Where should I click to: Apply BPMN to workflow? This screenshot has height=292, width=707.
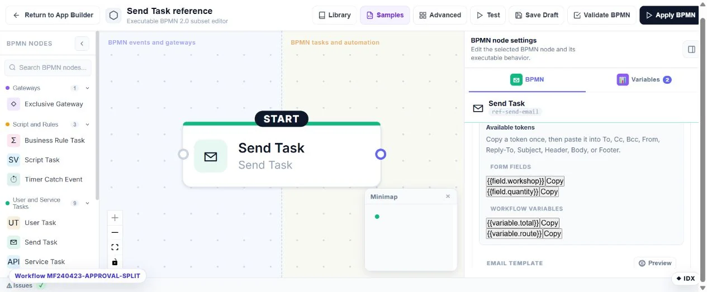(670, 15)
